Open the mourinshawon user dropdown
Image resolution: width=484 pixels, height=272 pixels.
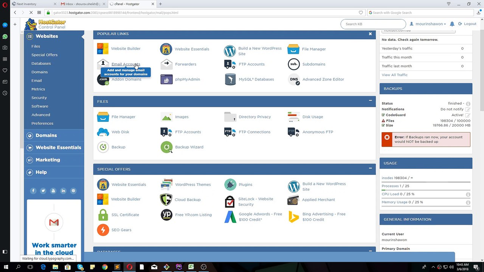click(428, 24)
